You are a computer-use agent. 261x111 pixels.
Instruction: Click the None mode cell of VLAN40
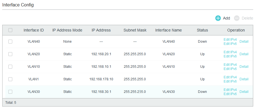coord(67,42)
